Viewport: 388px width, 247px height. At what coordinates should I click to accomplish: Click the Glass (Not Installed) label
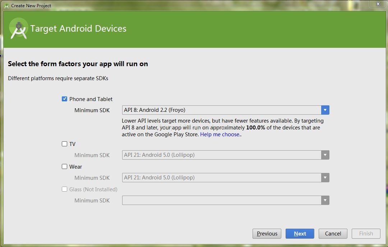coord(93,189)
